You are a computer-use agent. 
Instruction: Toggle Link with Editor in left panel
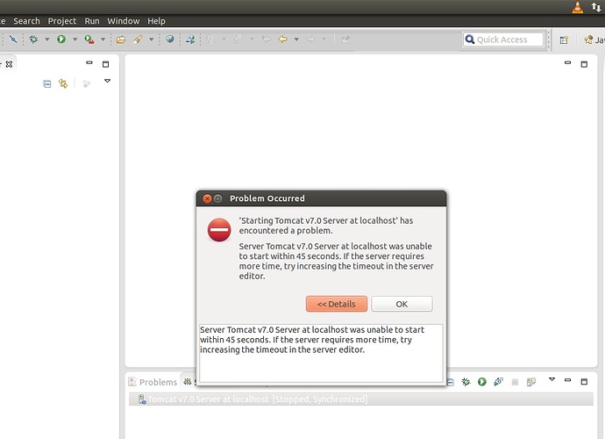point(63,83)
